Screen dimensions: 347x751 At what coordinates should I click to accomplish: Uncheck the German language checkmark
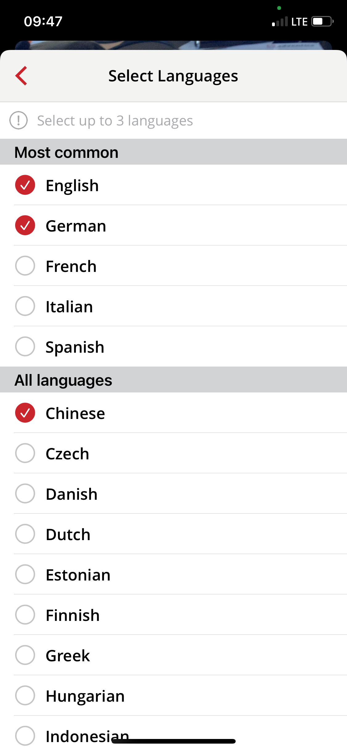[x=25, y=225]
